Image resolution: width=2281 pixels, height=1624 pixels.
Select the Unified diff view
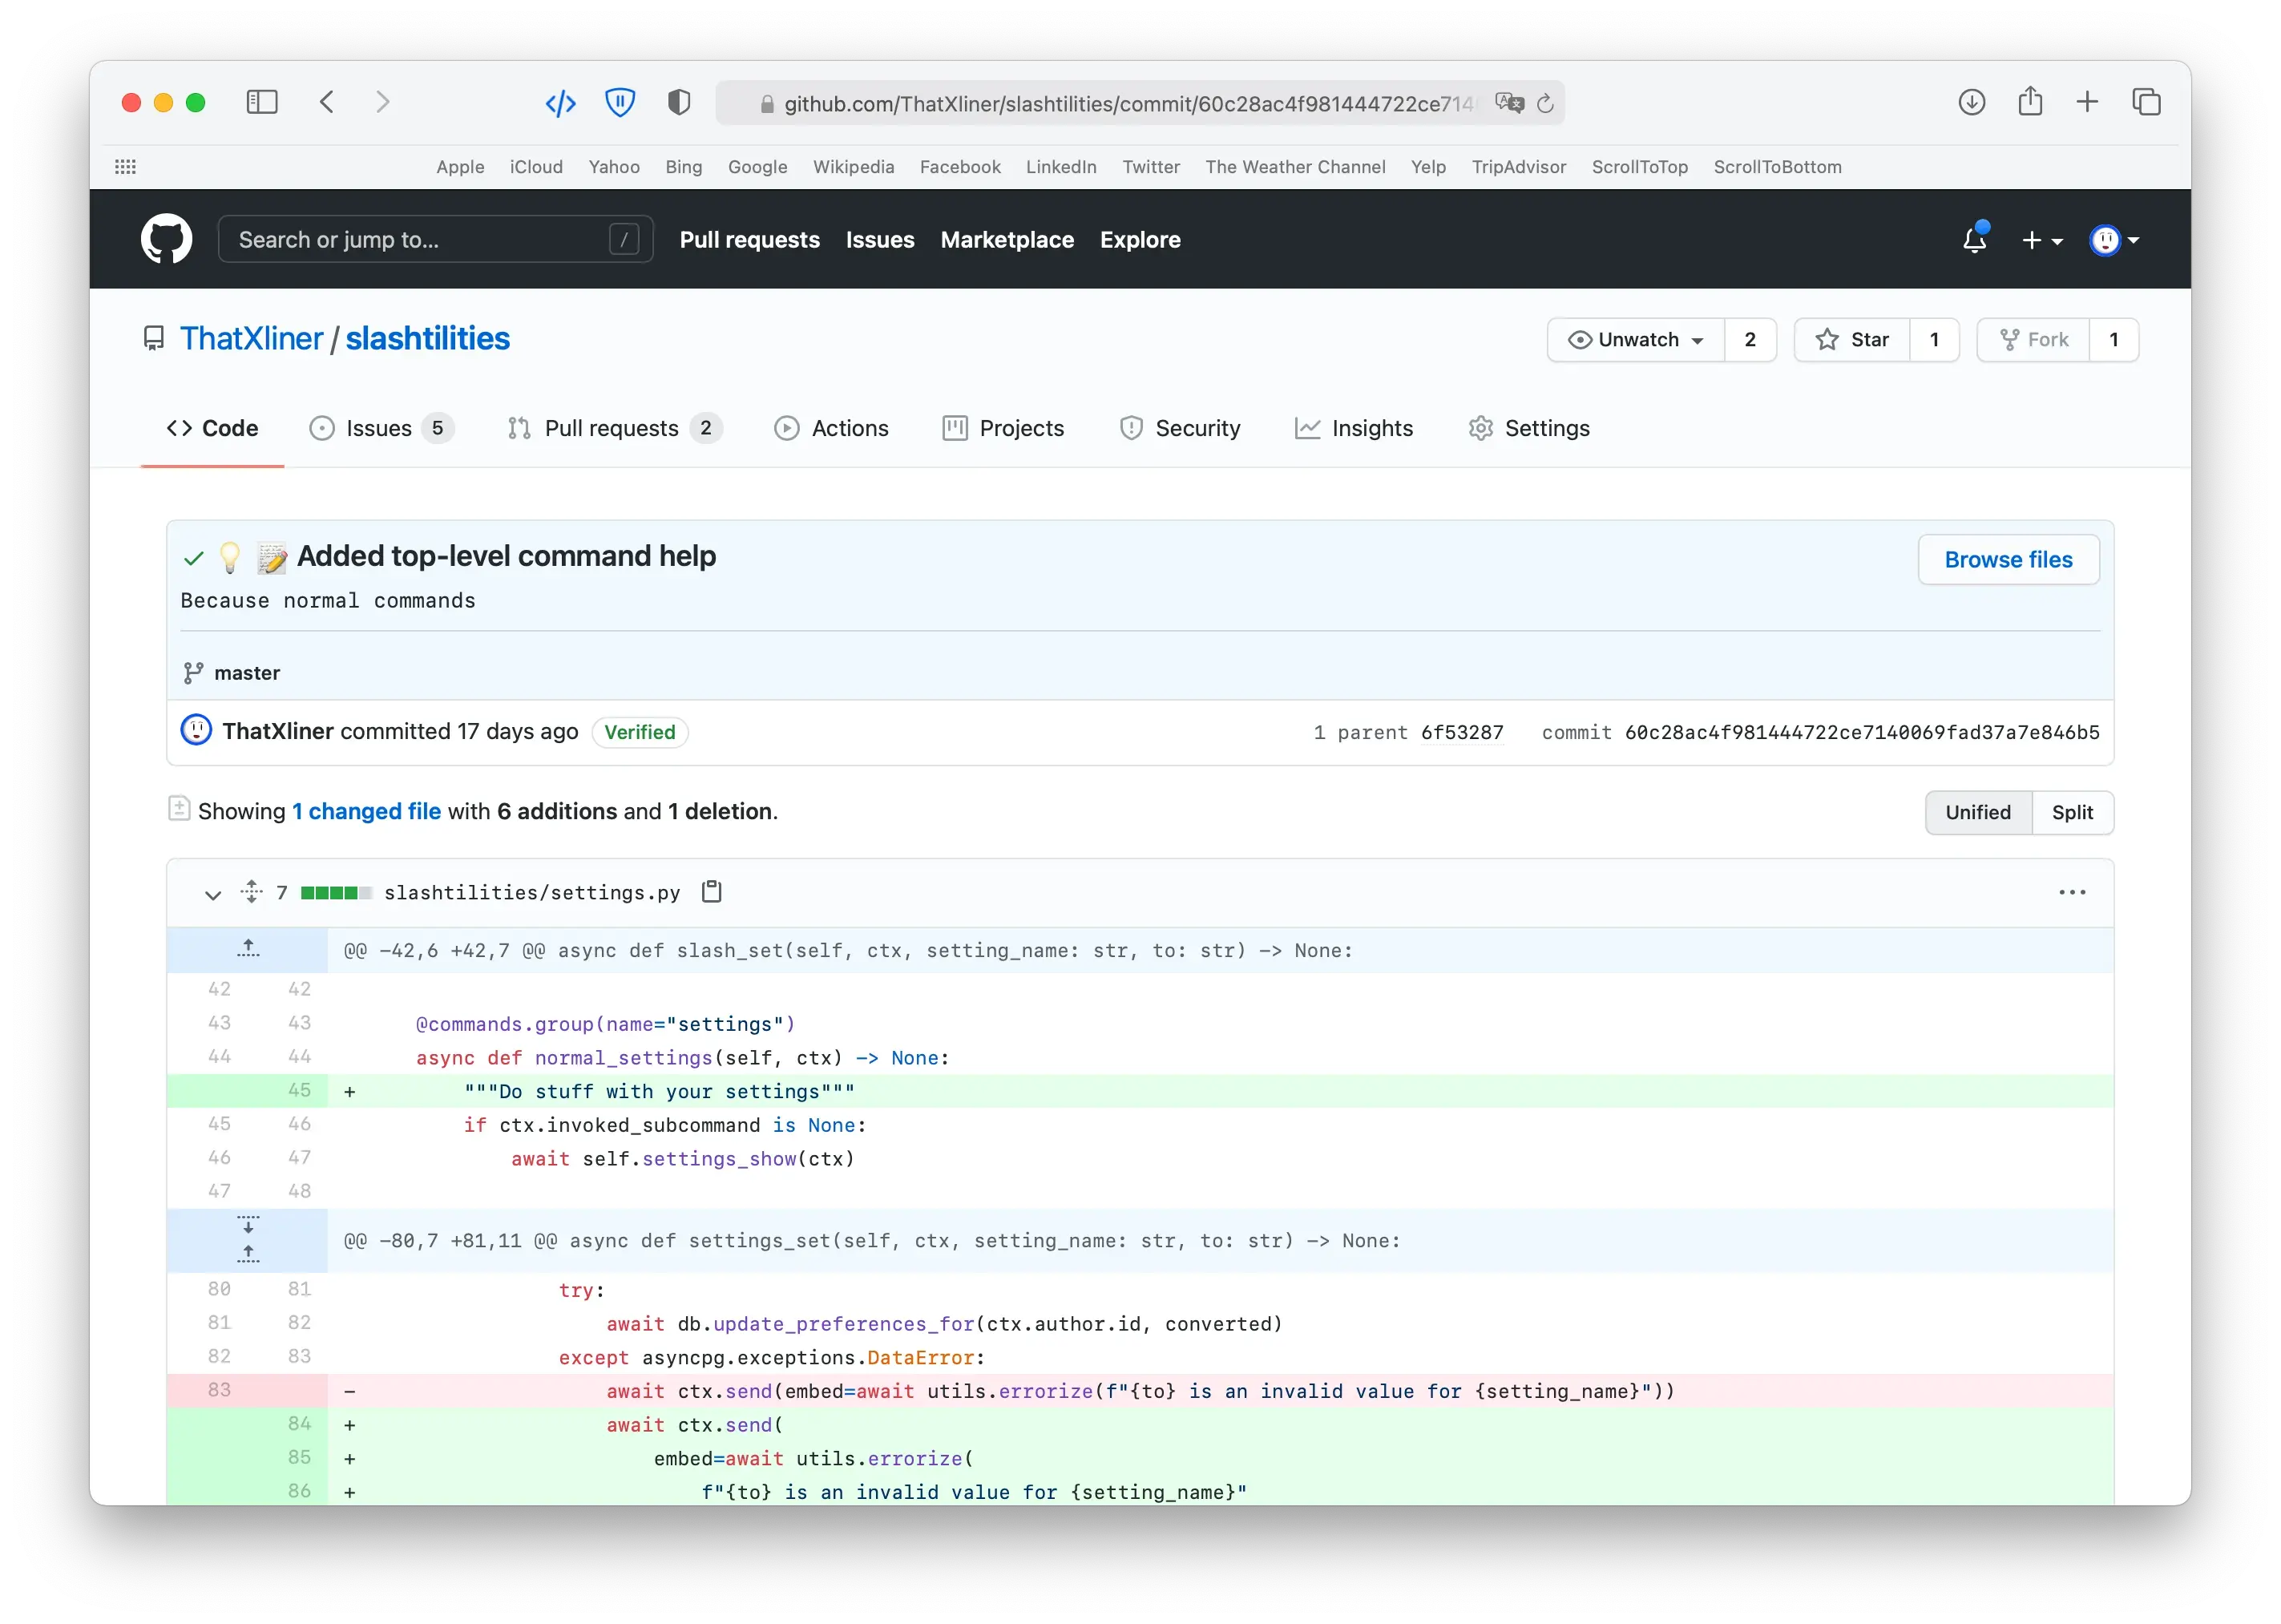[1977, 812]
